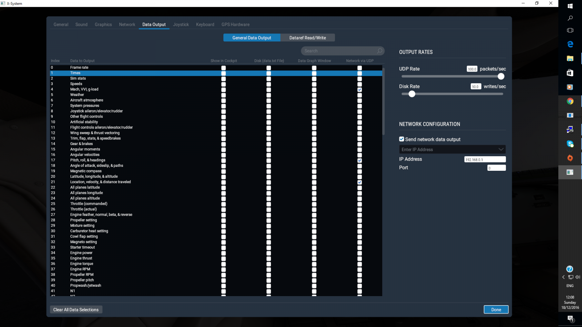
Task: Show hidden system tray icons chevron
Action: coord(563,277)
